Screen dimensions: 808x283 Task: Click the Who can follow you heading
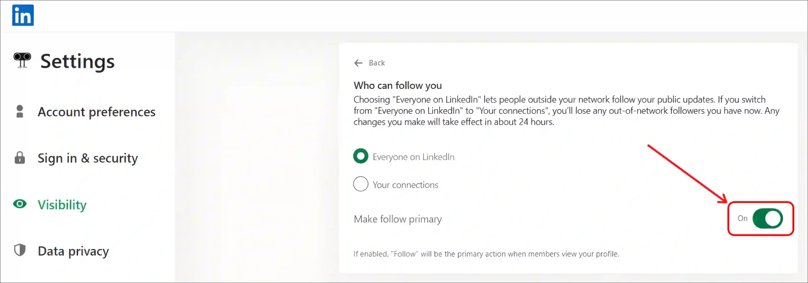[398, 85]
